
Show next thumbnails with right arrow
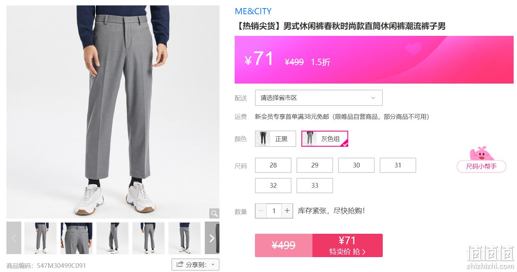click(x=212, y=238)
